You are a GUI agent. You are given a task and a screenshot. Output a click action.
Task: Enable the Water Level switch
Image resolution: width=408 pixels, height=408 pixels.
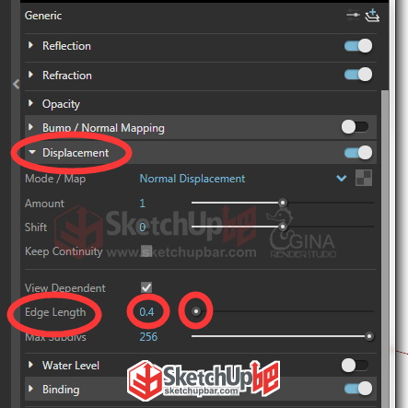coord(355,366)
